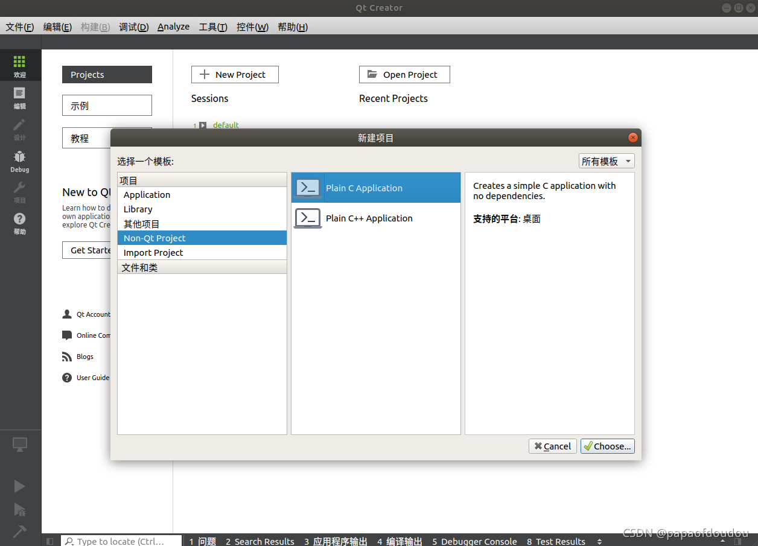The image size is (758, 546).
Task: Open the output pane selector arrows
Action: tap(599, 541)
